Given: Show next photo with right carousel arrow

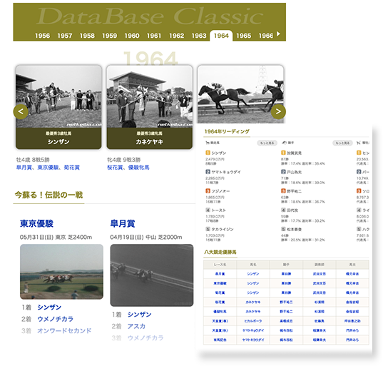Looking at the screenshot, I should pos(278,112).
